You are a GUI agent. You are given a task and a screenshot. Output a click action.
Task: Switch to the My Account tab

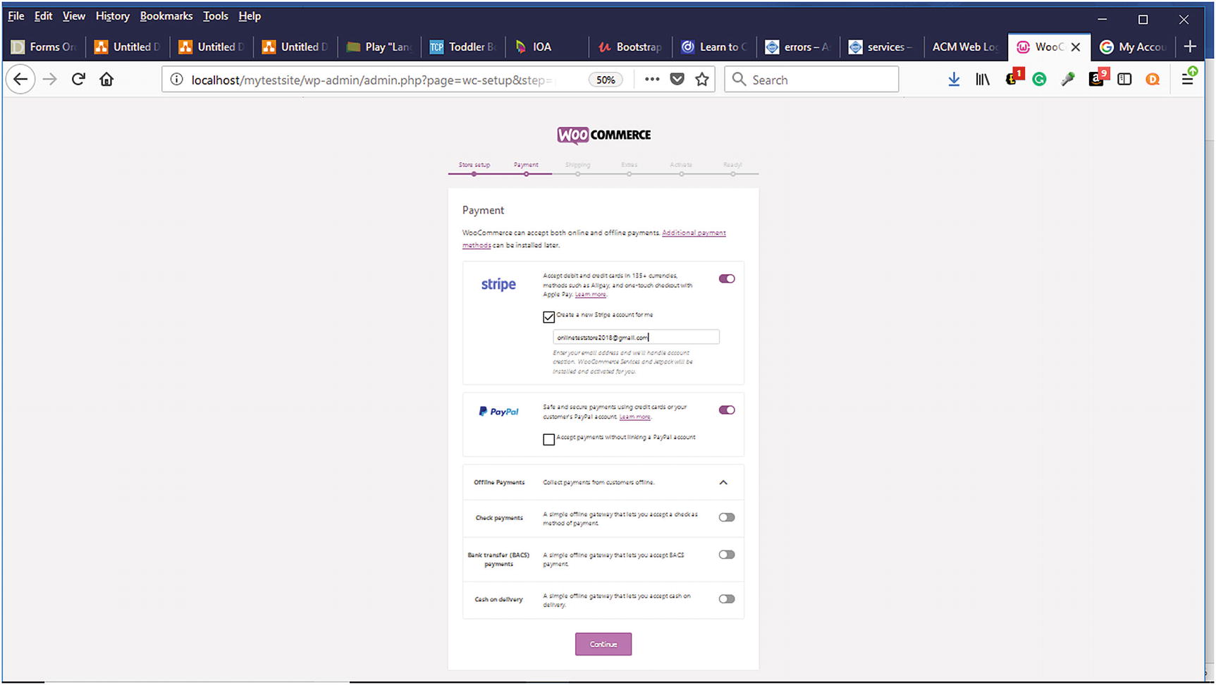[x=1134, y=47]
